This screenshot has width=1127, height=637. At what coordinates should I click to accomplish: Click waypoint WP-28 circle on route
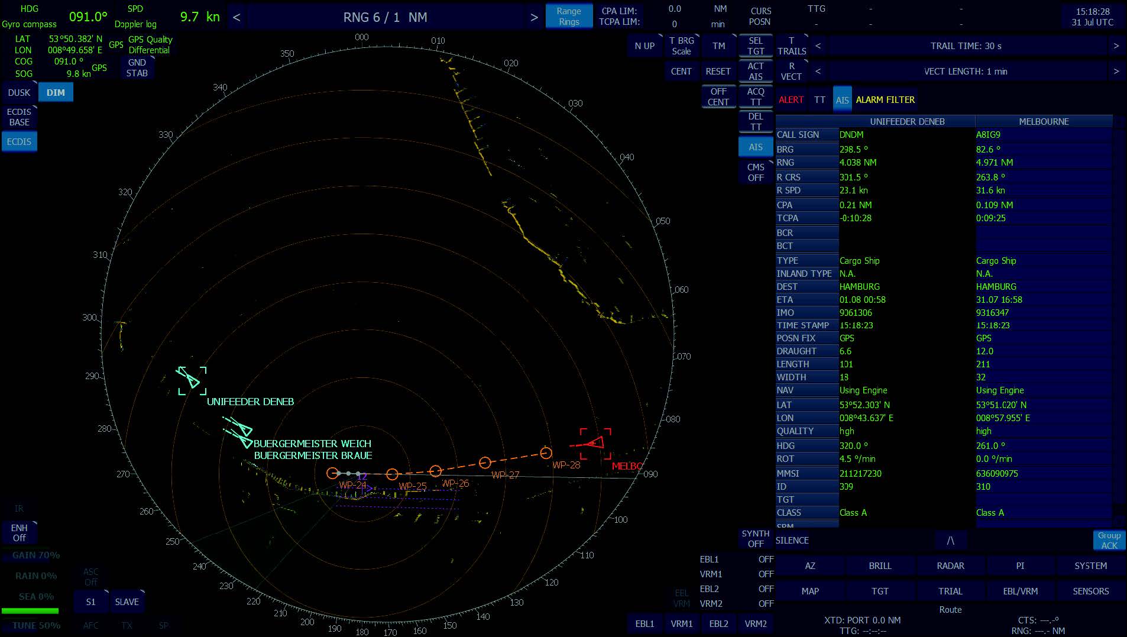tap(546, 453)
